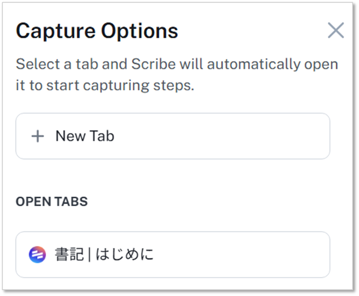
Task: Click the 'start capturing steps' text line
Action: click(x=105, y=86)
